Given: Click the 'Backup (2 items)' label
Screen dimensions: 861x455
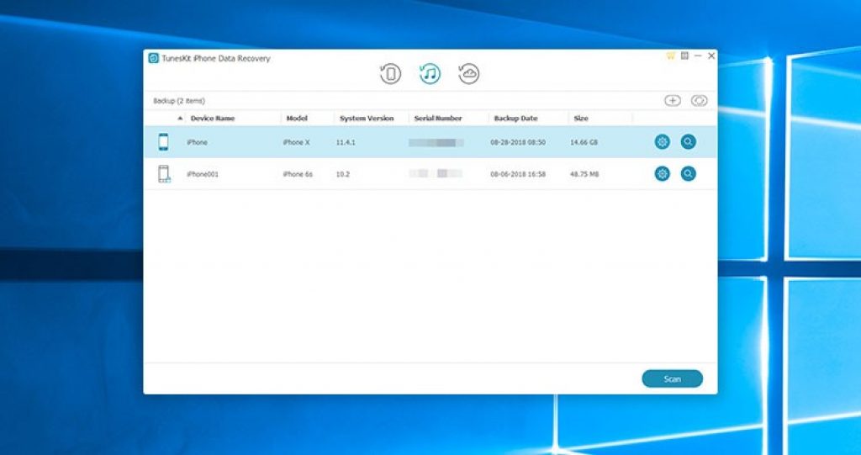Looking at the screenshot, I should pos(179,101).
